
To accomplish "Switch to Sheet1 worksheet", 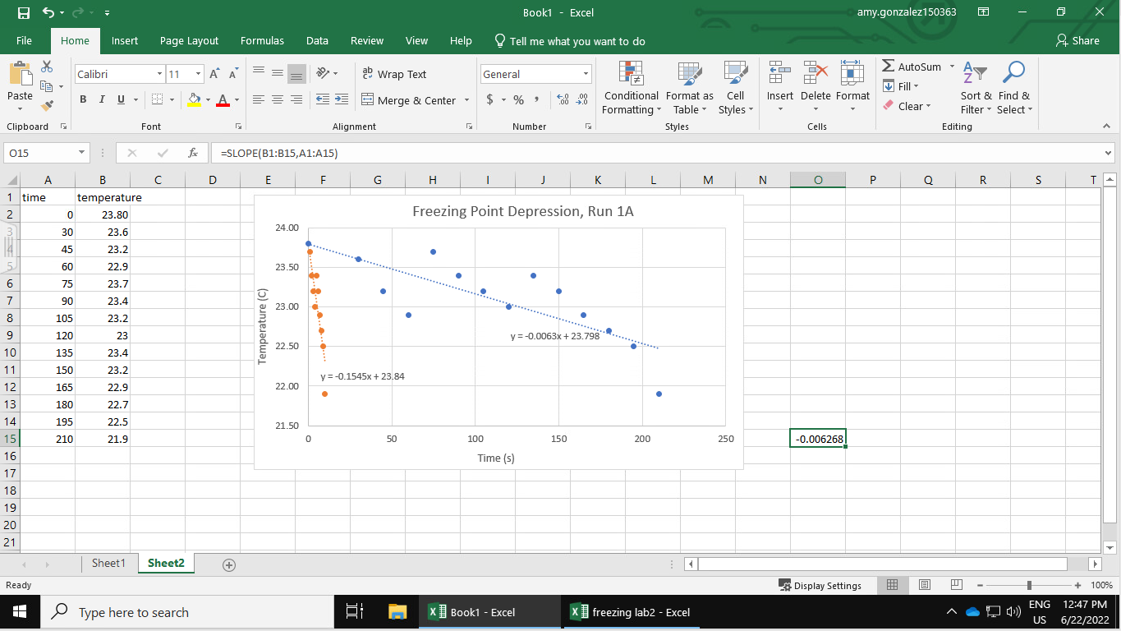I will pyautogui.click(x=108, y=564).
